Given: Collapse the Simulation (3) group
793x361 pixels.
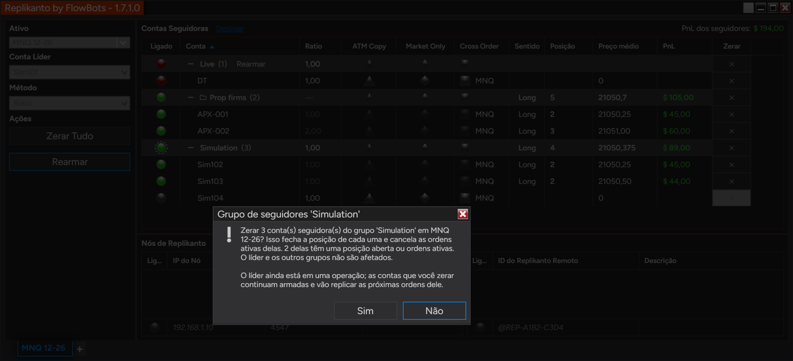Looking at the screenshot, I should point(191,148).
